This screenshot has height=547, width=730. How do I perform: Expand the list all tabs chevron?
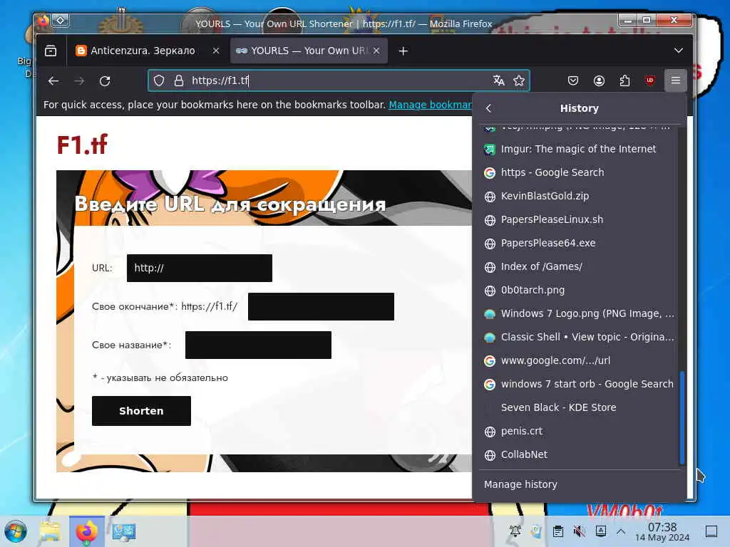[x=679, y=51]
